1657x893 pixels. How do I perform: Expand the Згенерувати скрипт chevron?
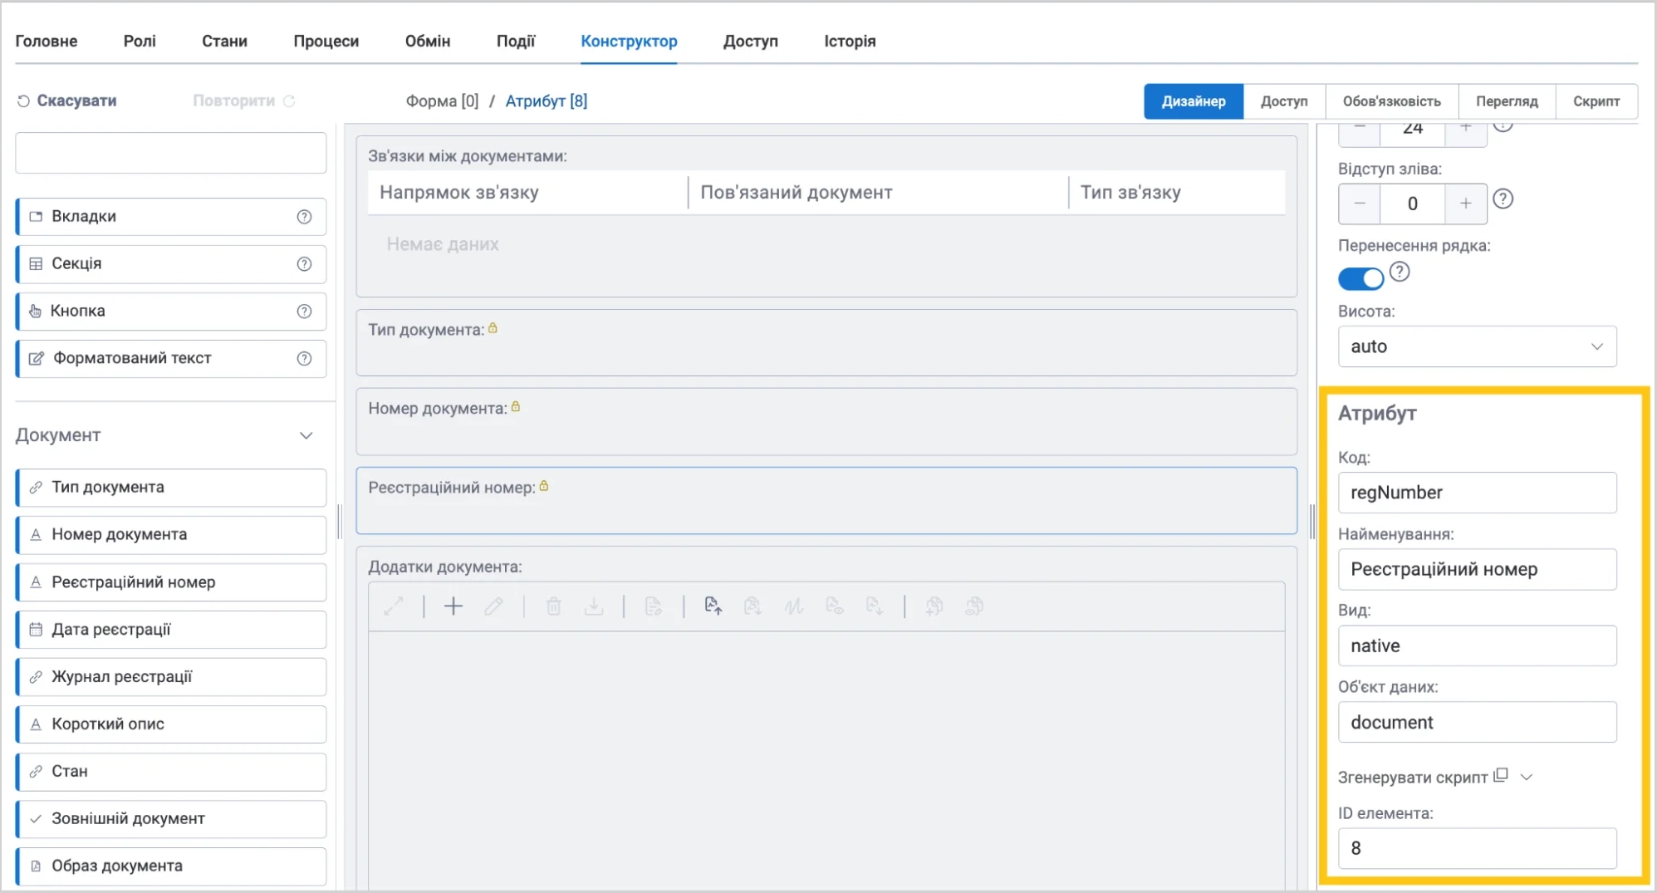tap(1527, 778)
